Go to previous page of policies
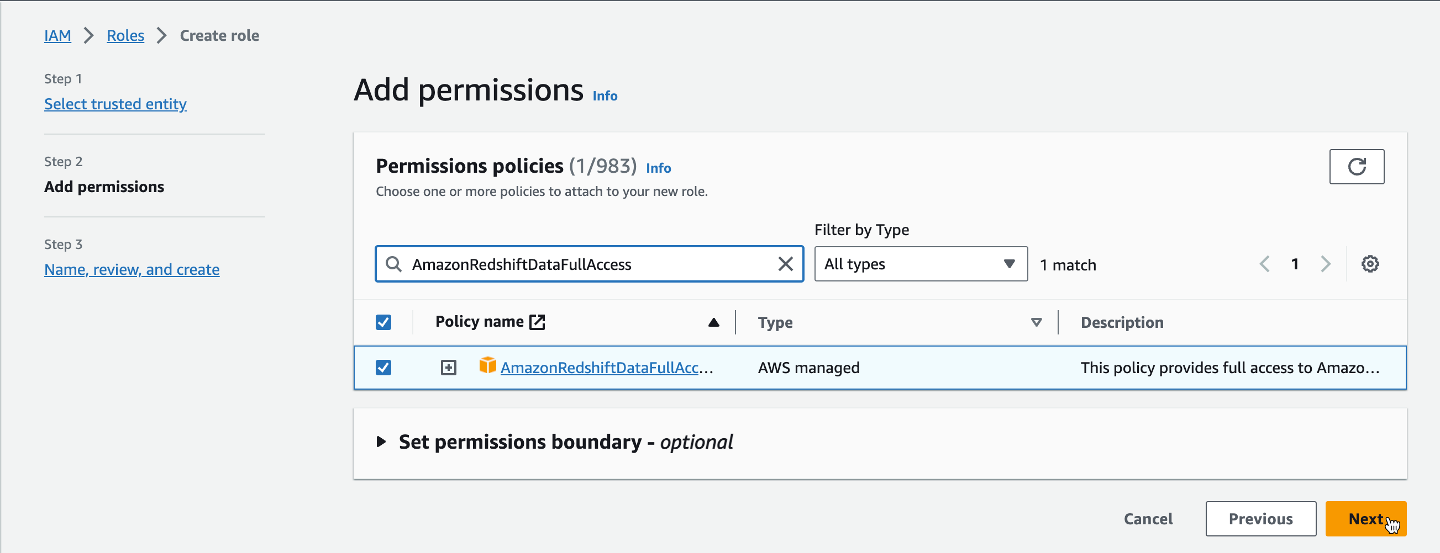Image resolution: width=1440 pixels, height=553 pixels. [1264, 264]
